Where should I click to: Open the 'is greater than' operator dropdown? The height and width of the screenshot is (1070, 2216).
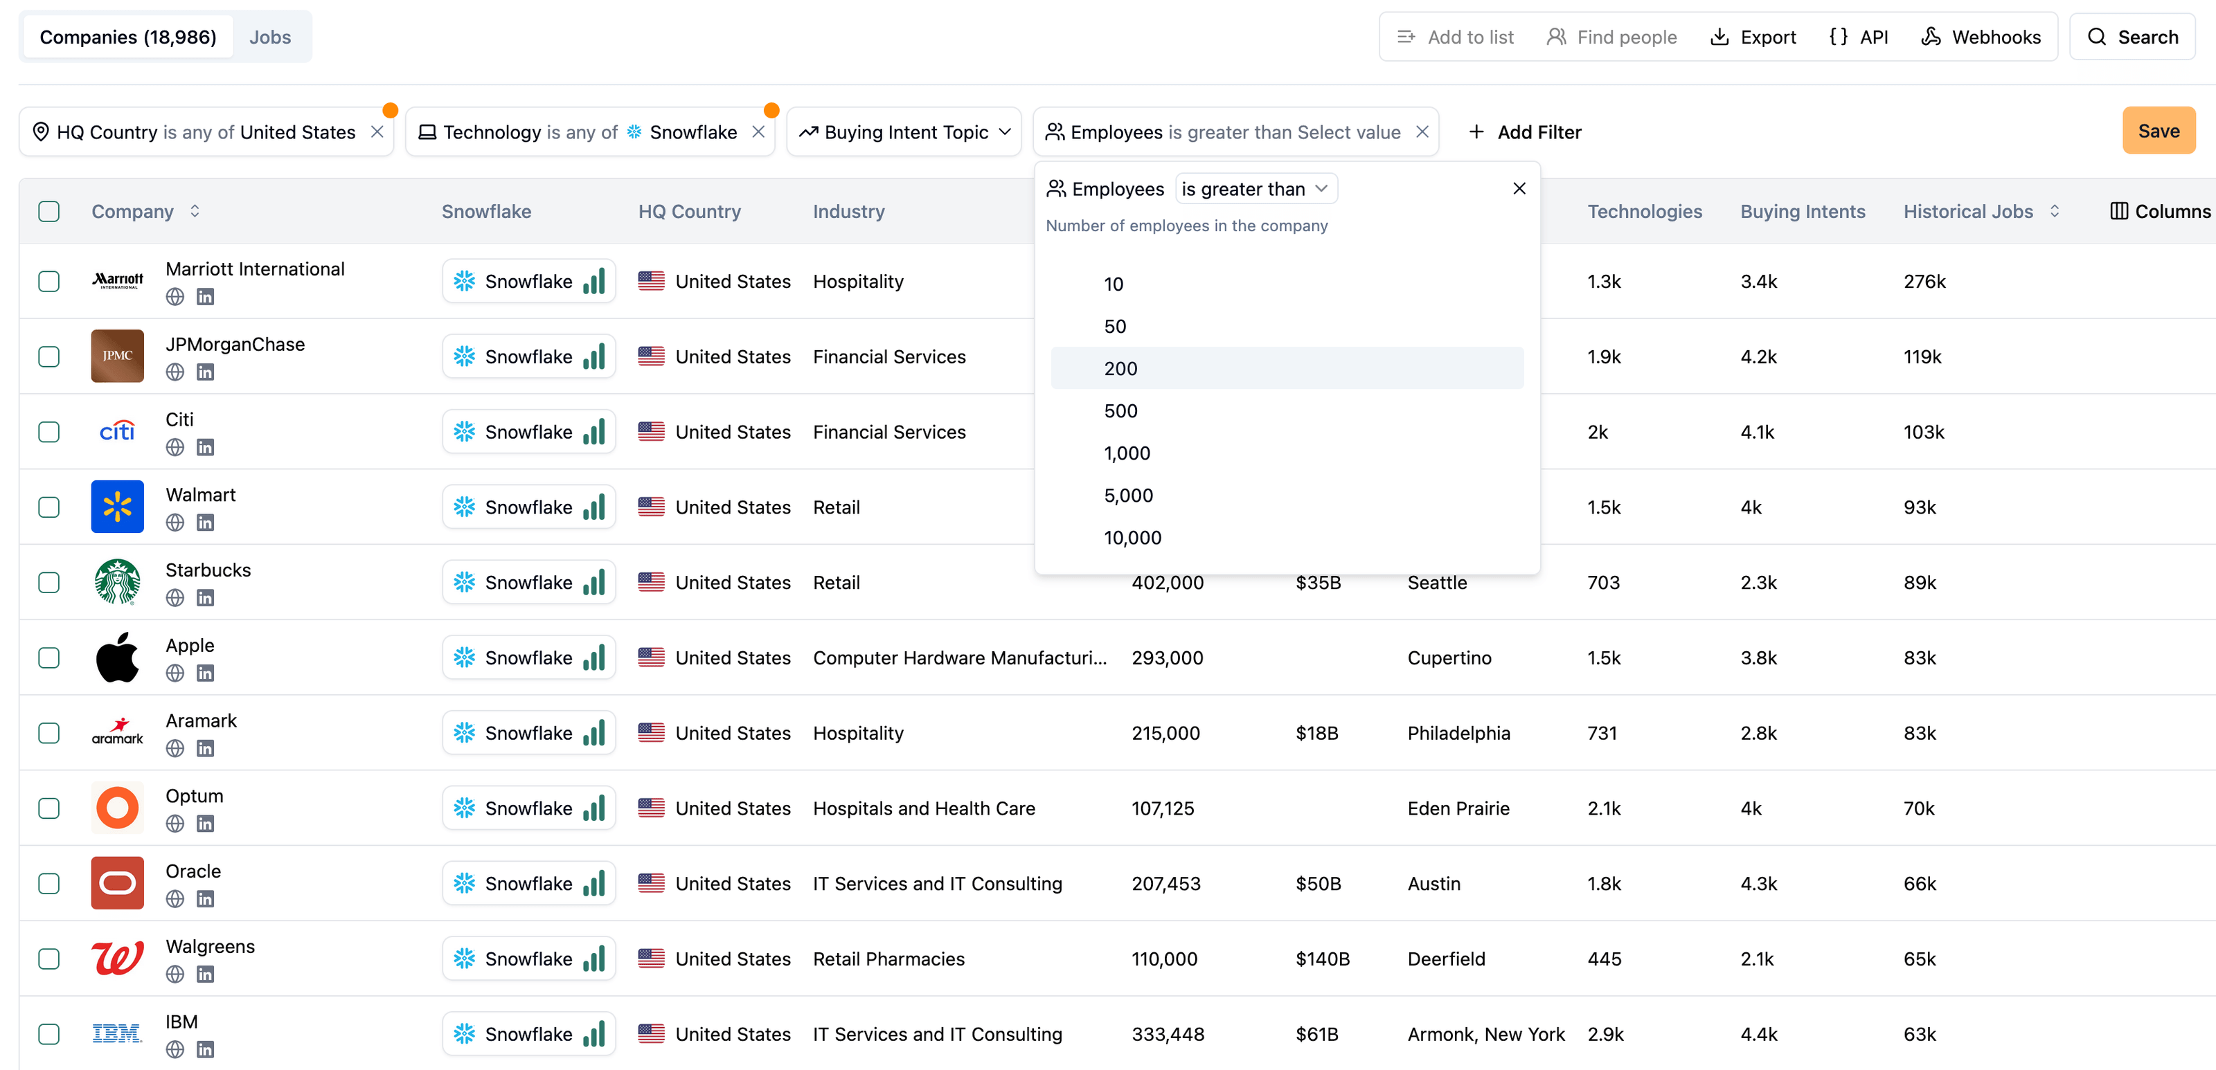coord(1255,189)
